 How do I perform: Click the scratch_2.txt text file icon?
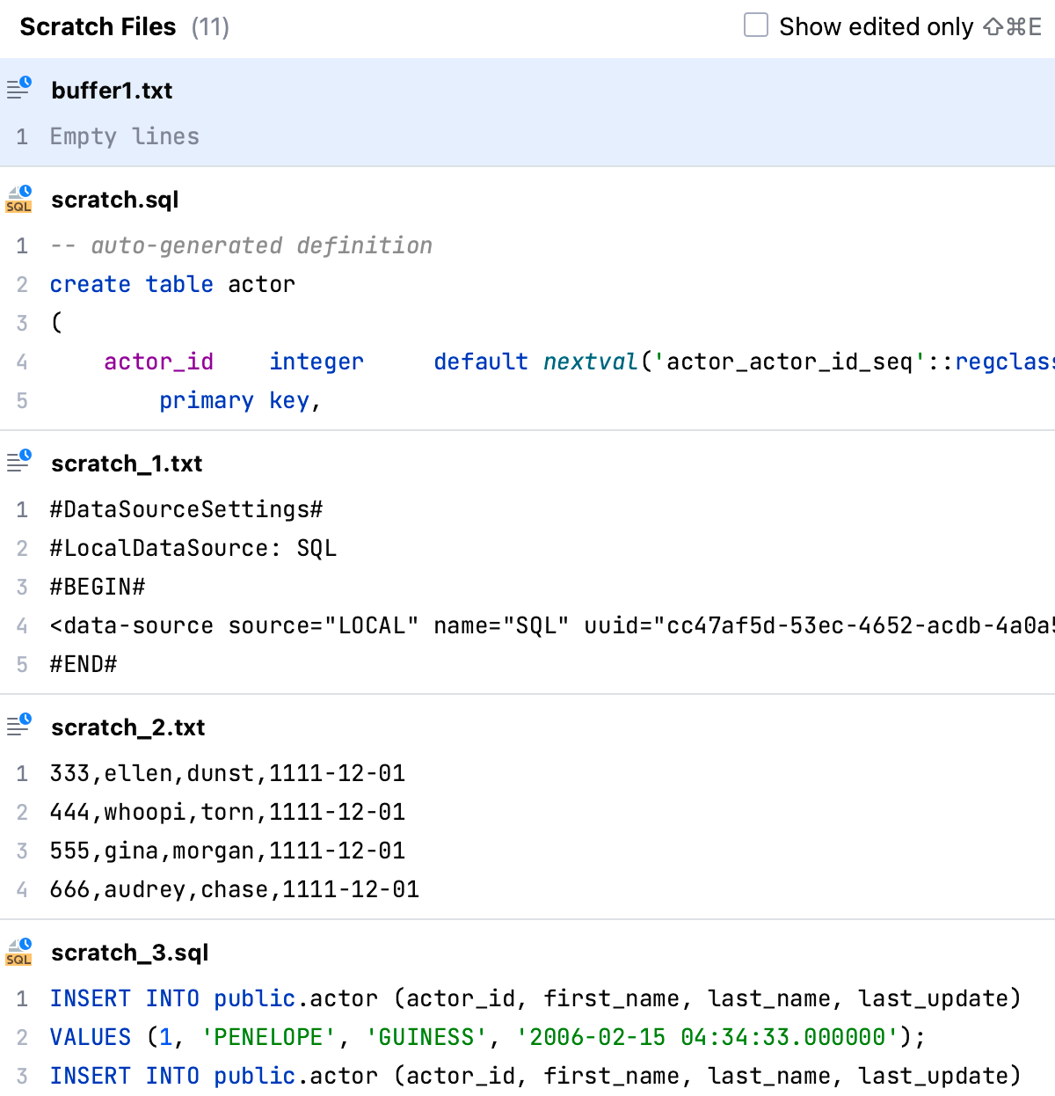(x=19, y=725)
